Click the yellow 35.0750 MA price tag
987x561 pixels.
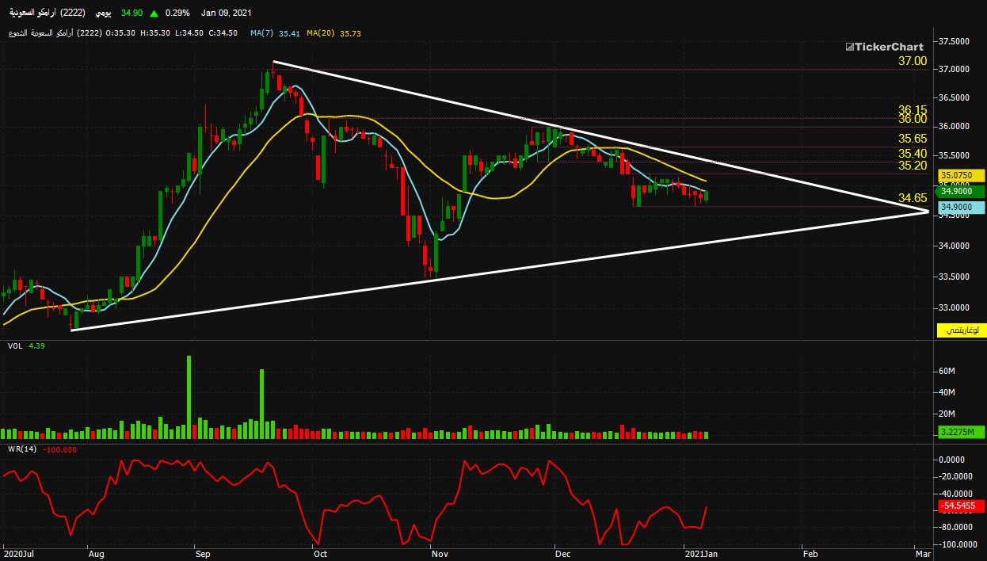point(961,175)
